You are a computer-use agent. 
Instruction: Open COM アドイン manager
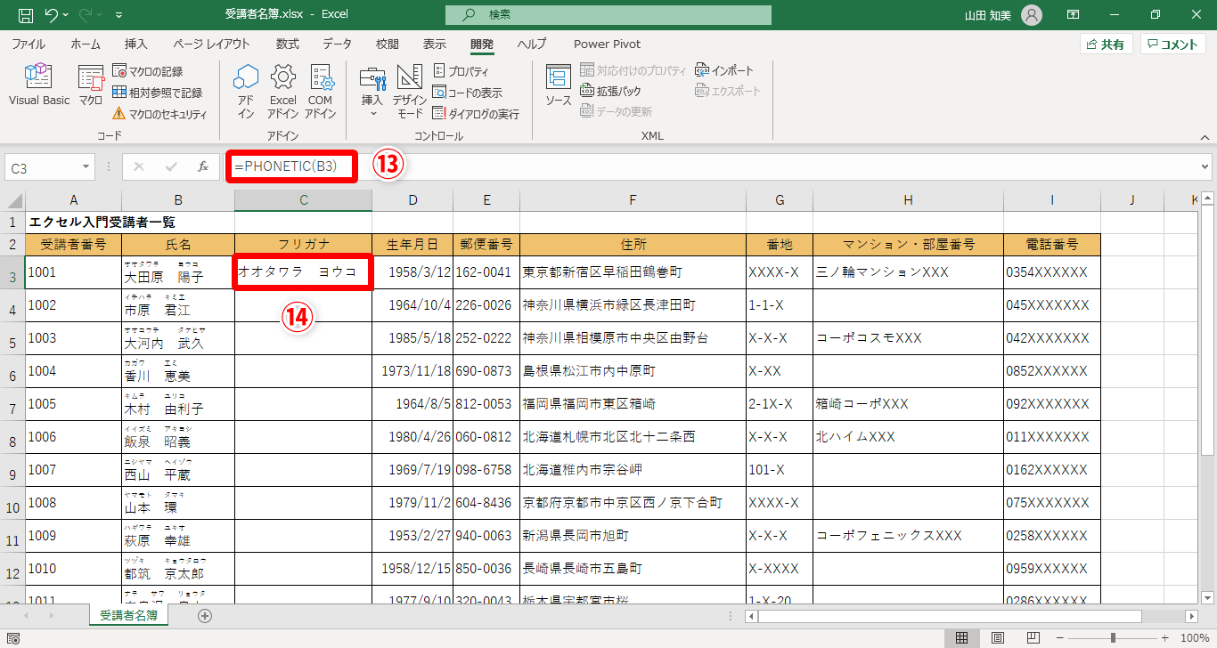tap(320, 92)
